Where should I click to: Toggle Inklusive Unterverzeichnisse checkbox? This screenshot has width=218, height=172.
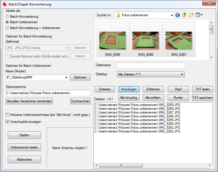(x=7, y=115)
